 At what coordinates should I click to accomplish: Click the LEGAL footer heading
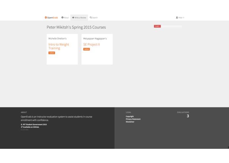click(129, 112)
